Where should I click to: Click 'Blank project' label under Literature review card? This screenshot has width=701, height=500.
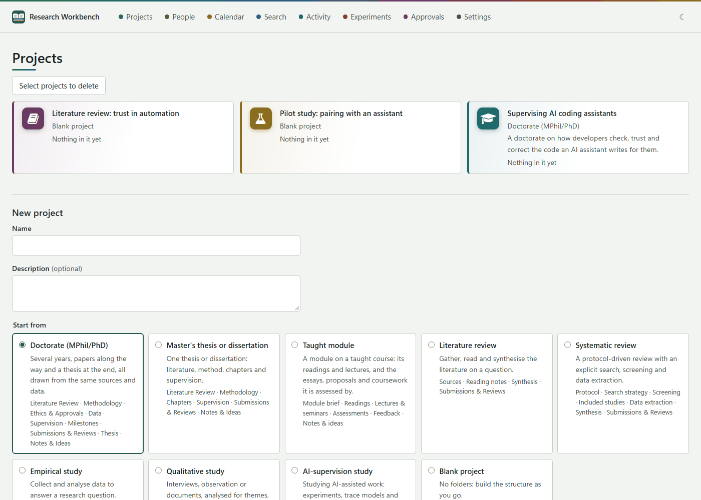pyautogui.click(x=73, y=126)
